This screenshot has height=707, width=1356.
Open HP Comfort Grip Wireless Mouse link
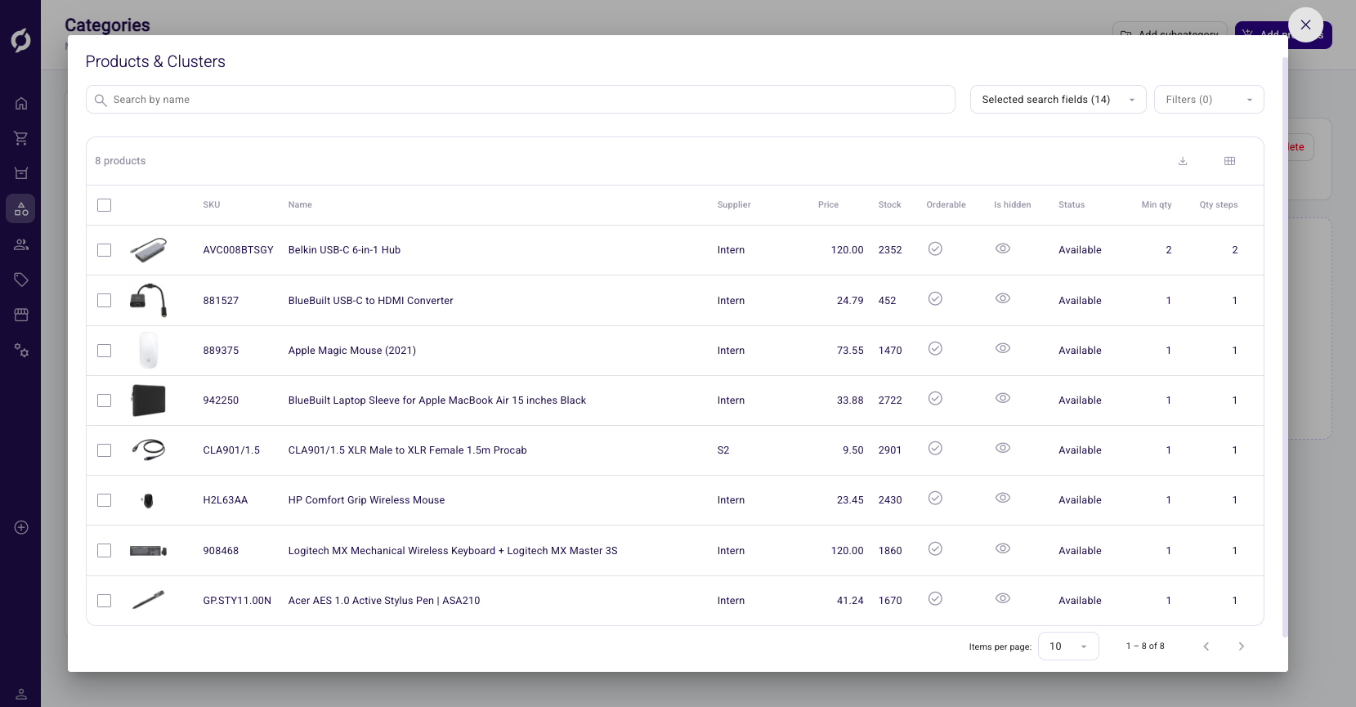pos(366,500)
